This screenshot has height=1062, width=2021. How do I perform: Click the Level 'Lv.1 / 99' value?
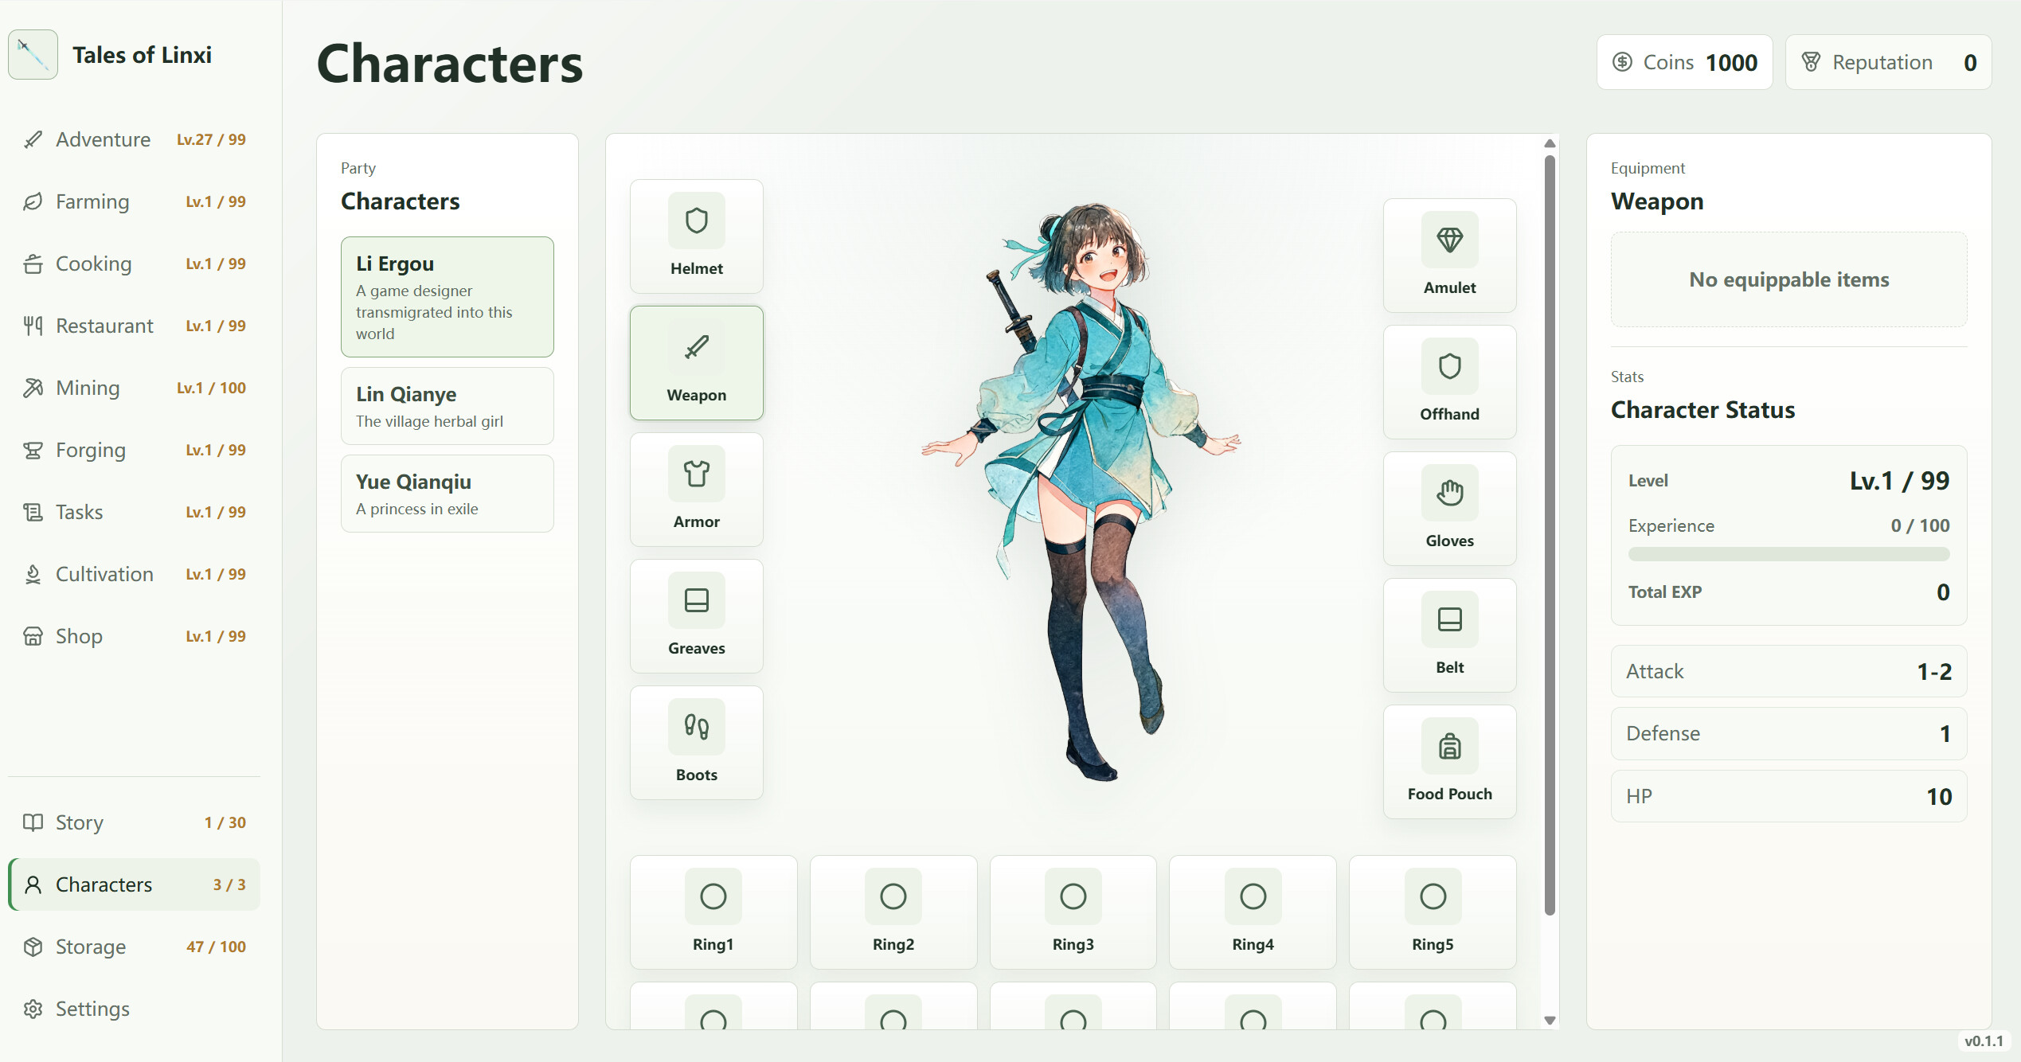[1899, 481]
